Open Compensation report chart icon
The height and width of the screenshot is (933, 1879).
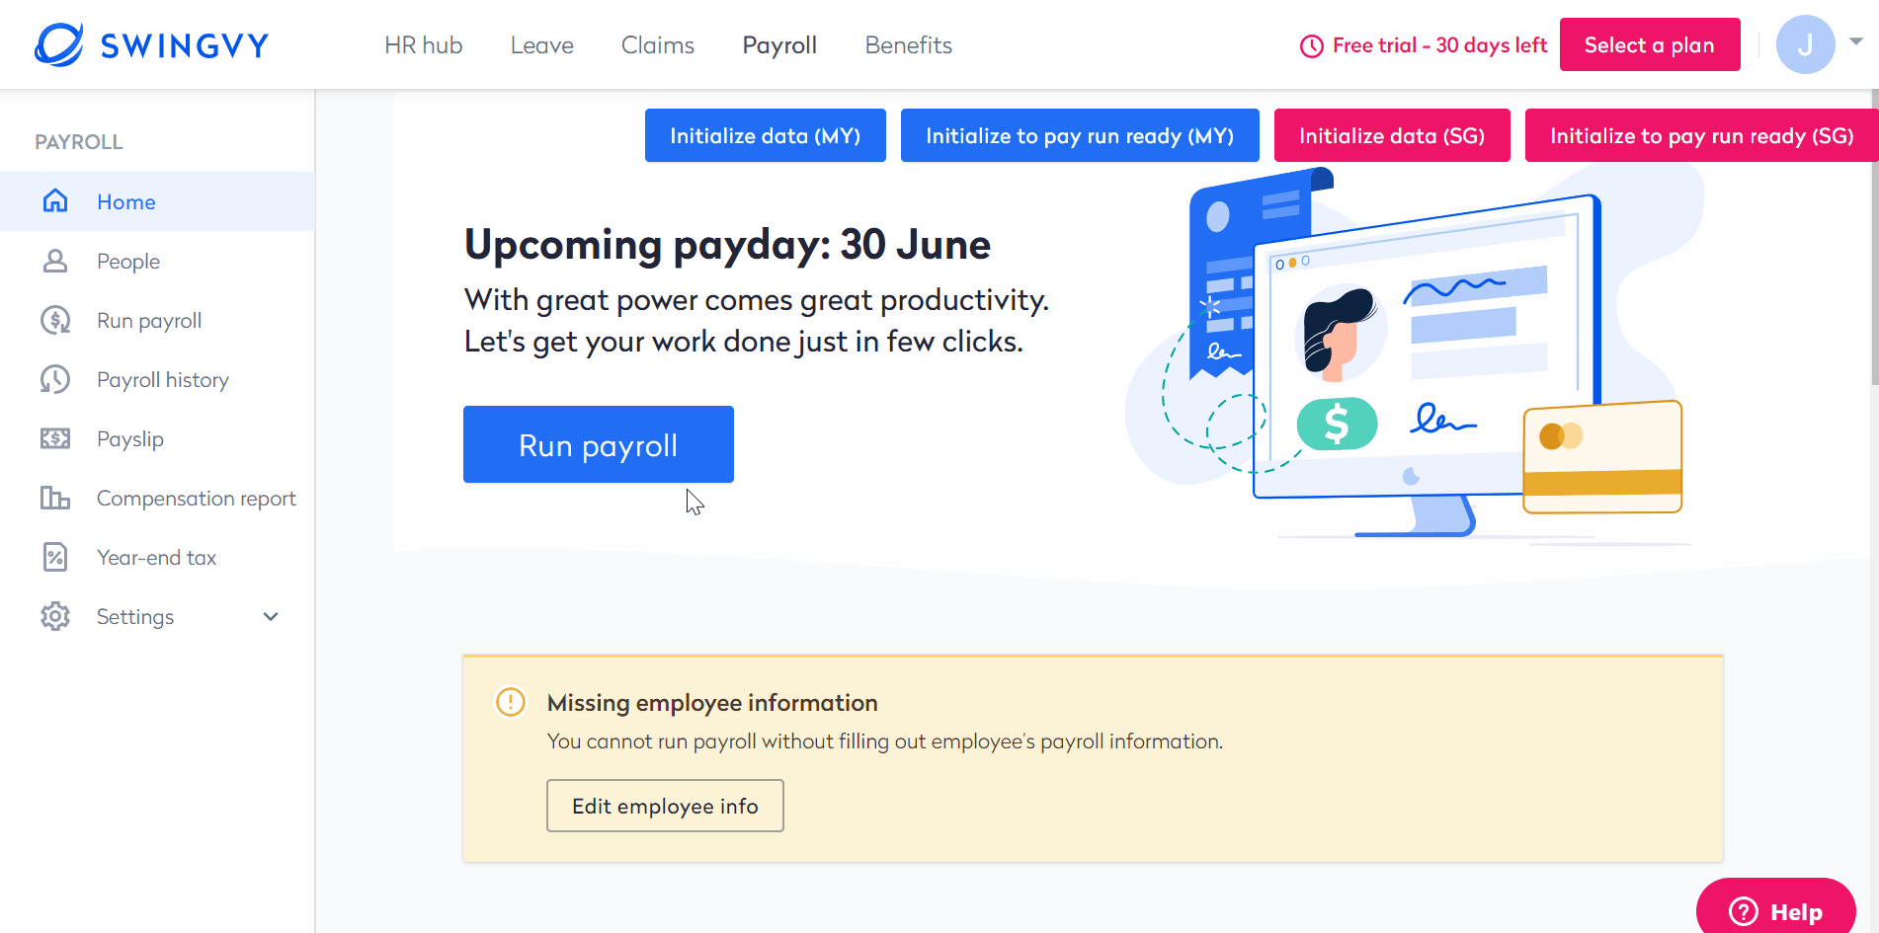tap(55, 498)
